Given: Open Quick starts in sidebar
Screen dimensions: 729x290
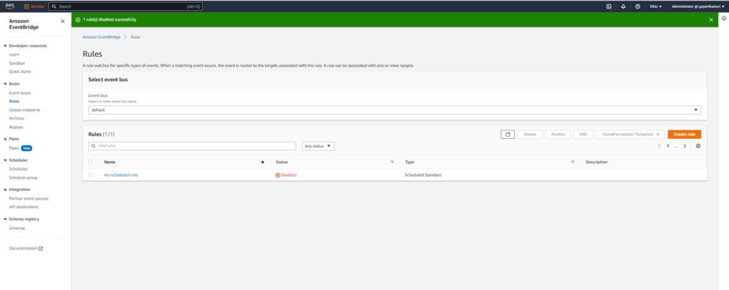Looking at the screenshot, I should pos(20,72).
